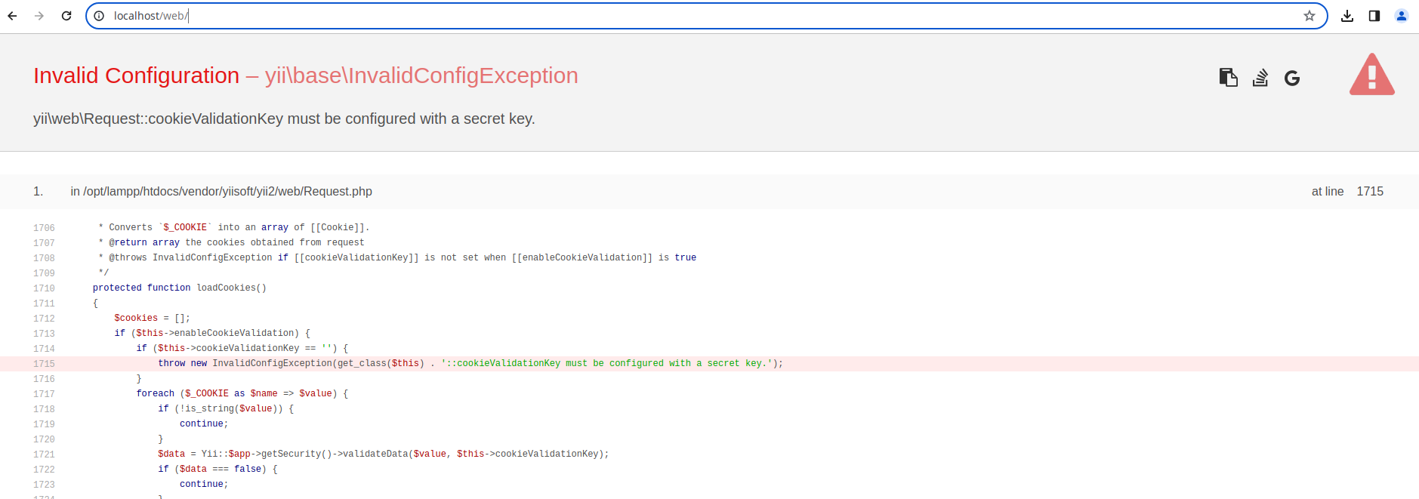Viewport: 1419px width, 499px height.
Task: Toggle the browser side panel icon
Action: coord(1374,16)
